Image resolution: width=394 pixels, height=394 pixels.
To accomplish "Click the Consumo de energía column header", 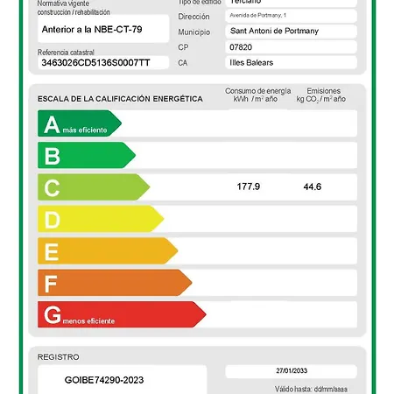I will point(257,95).
